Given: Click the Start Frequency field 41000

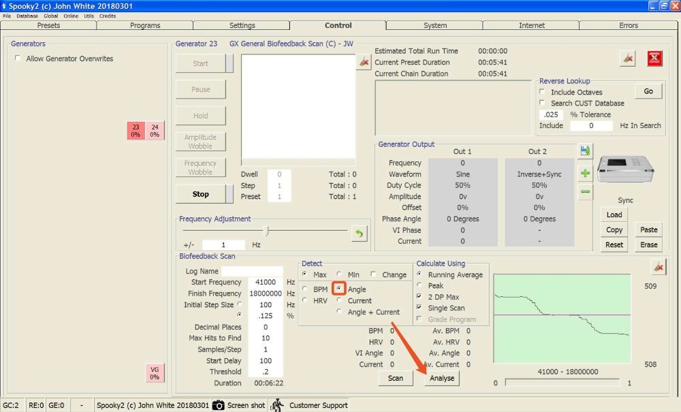Looking at the screenshot, I should pos(266,282).
